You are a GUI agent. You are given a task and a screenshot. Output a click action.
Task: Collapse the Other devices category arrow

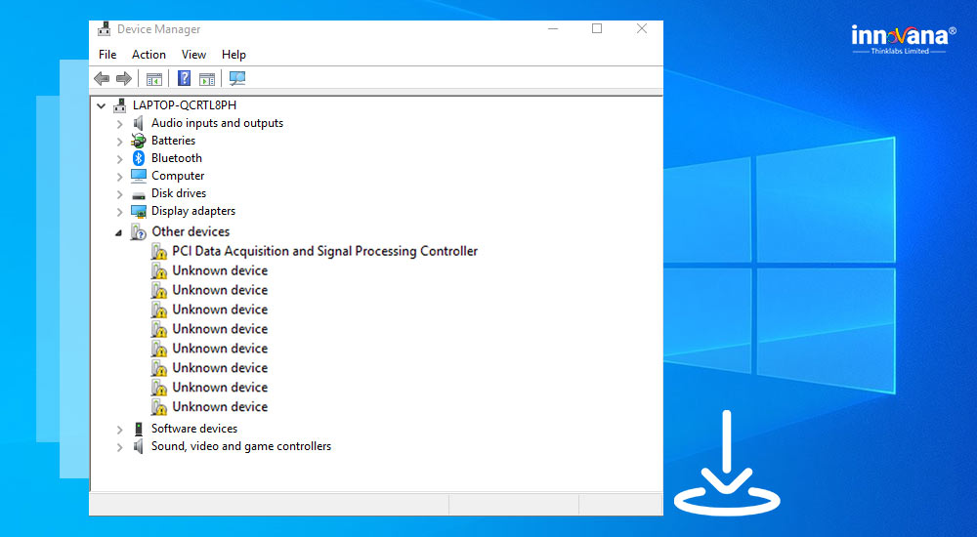click(118, 233)
